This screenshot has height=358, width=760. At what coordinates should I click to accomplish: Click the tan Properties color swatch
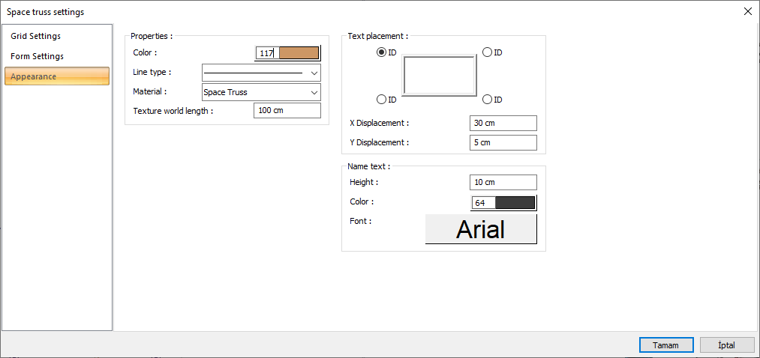[299, 53]
